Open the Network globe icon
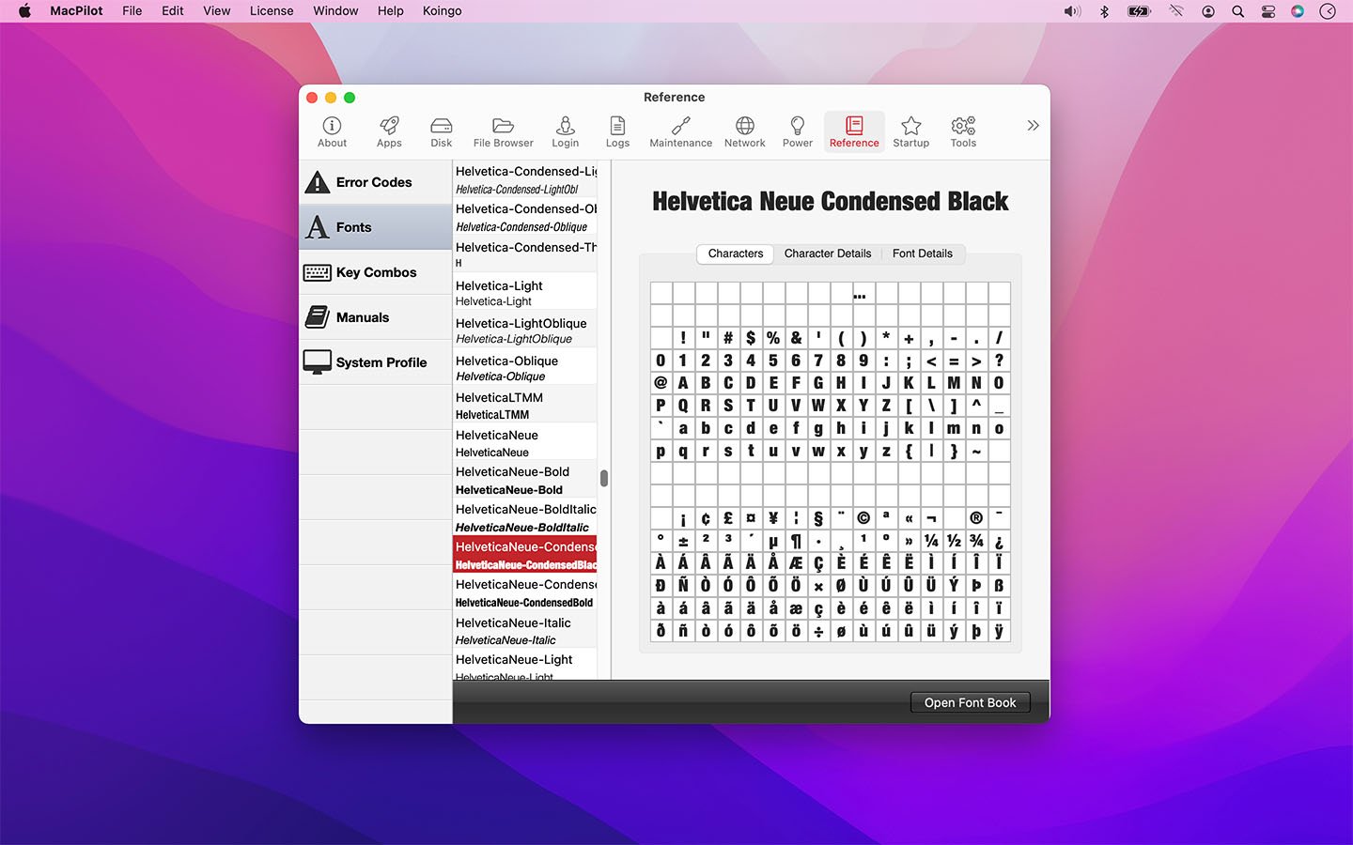This screenshot has width=1353, height=845. 744,131
